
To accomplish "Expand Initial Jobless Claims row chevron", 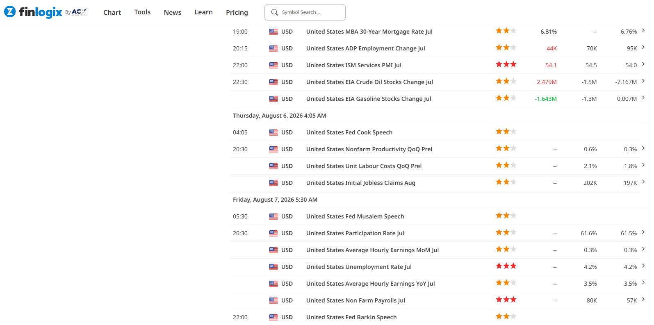I will 643,182.
